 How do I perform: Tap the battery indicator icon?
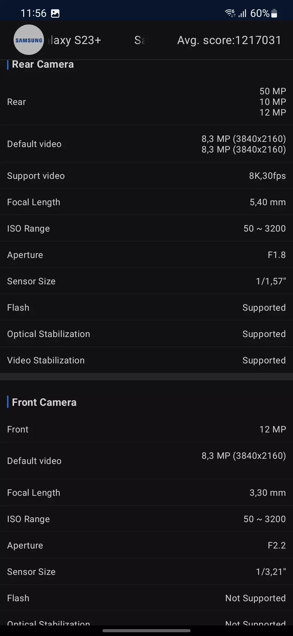click(x=274, y=13)
